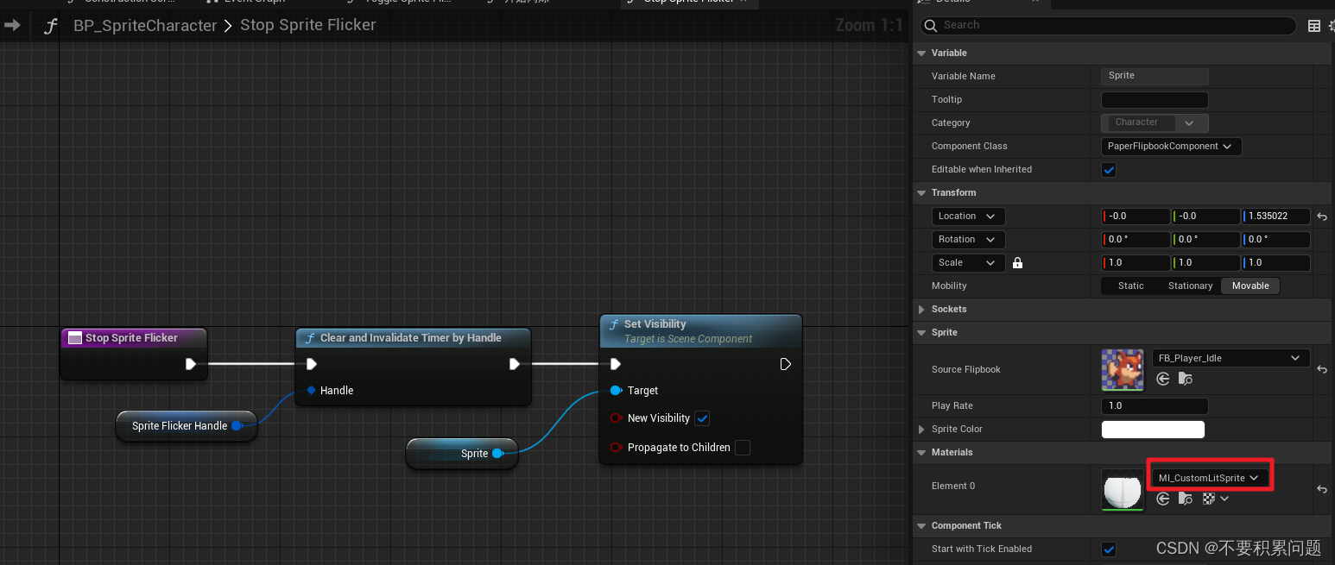Collapse the Component Tick section

(x=922, y=526)
